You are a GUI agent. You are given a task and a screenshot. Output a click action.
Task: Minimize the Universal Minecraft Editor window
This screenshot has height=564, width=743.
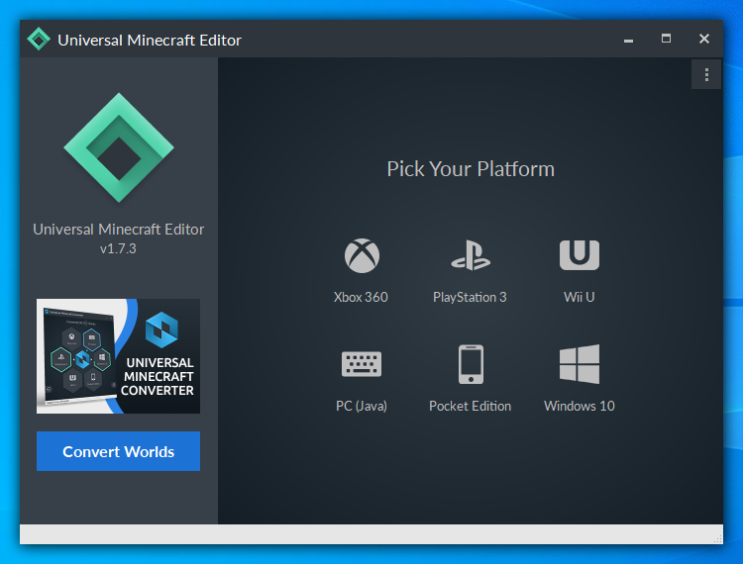(x=628, y=40)
